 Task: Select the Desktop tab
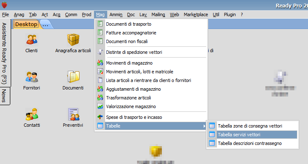point(26,24)
